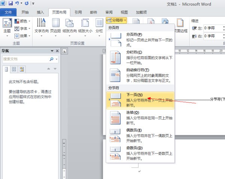Open the 文件 tab
Image resolution: width=225 pixels, height=179 pixels.
(8, 12)
